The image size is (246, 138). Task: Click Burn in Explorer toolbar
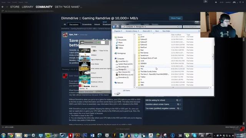click(157, 31)
